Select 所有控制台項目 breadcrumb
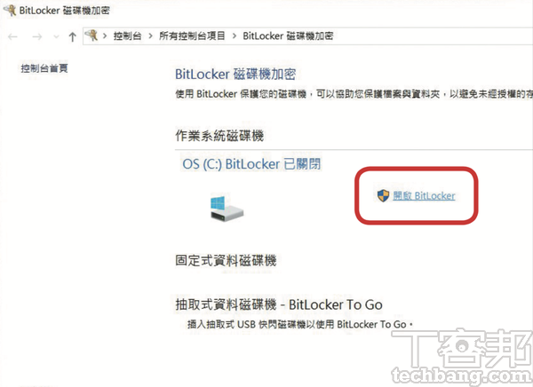The width and height of the screenshot is (533, 387). pyautogui.click(x=192, y=36)
